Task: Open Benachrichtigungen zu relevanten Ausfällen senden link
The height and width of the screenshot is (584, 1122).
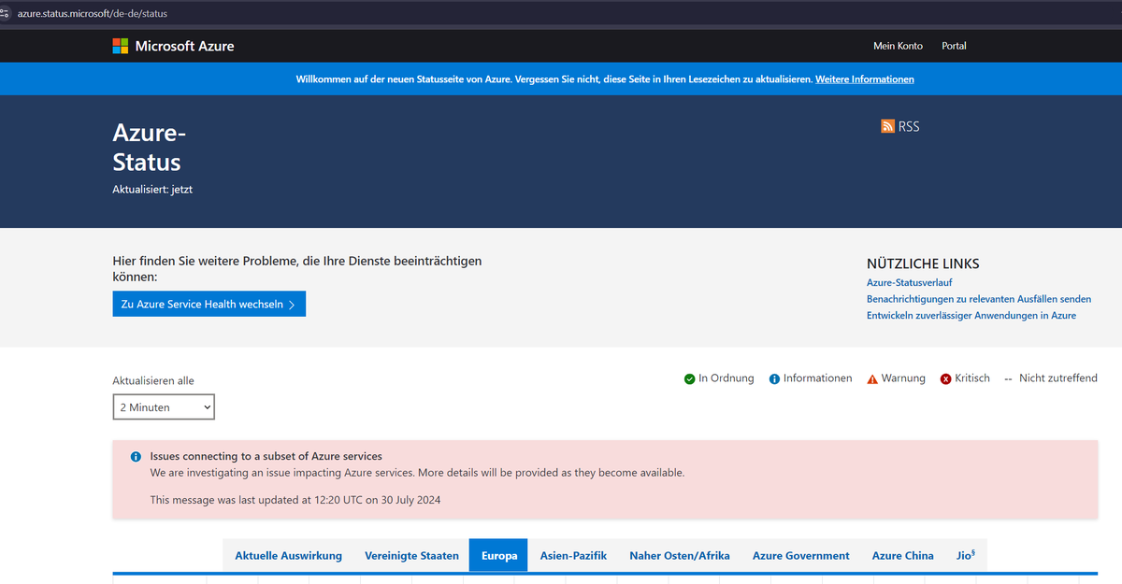Action: 979,299
